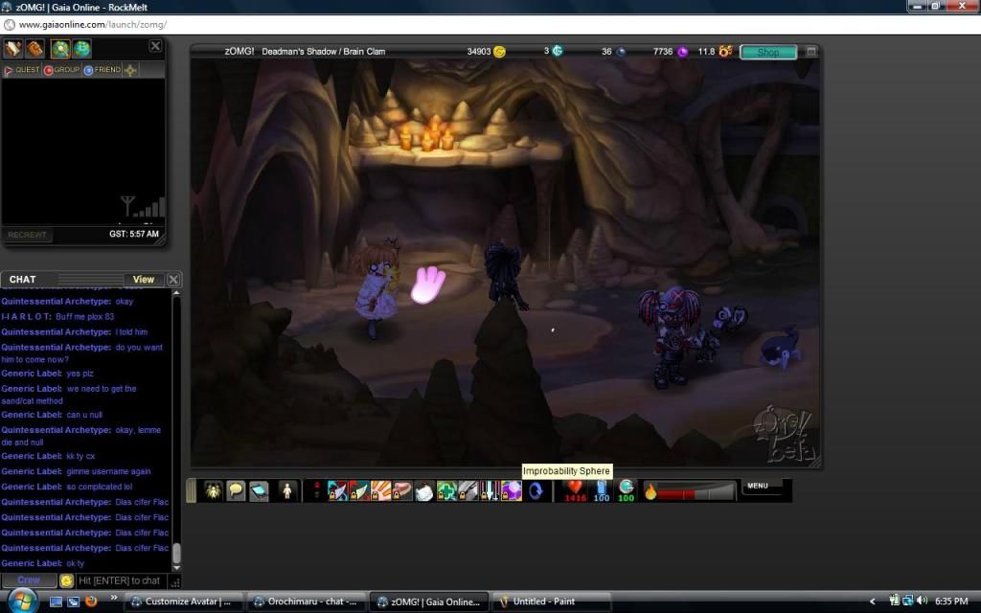Click the orange charge level icon
The height and width of the screenshot is (613, 981).
725,52
